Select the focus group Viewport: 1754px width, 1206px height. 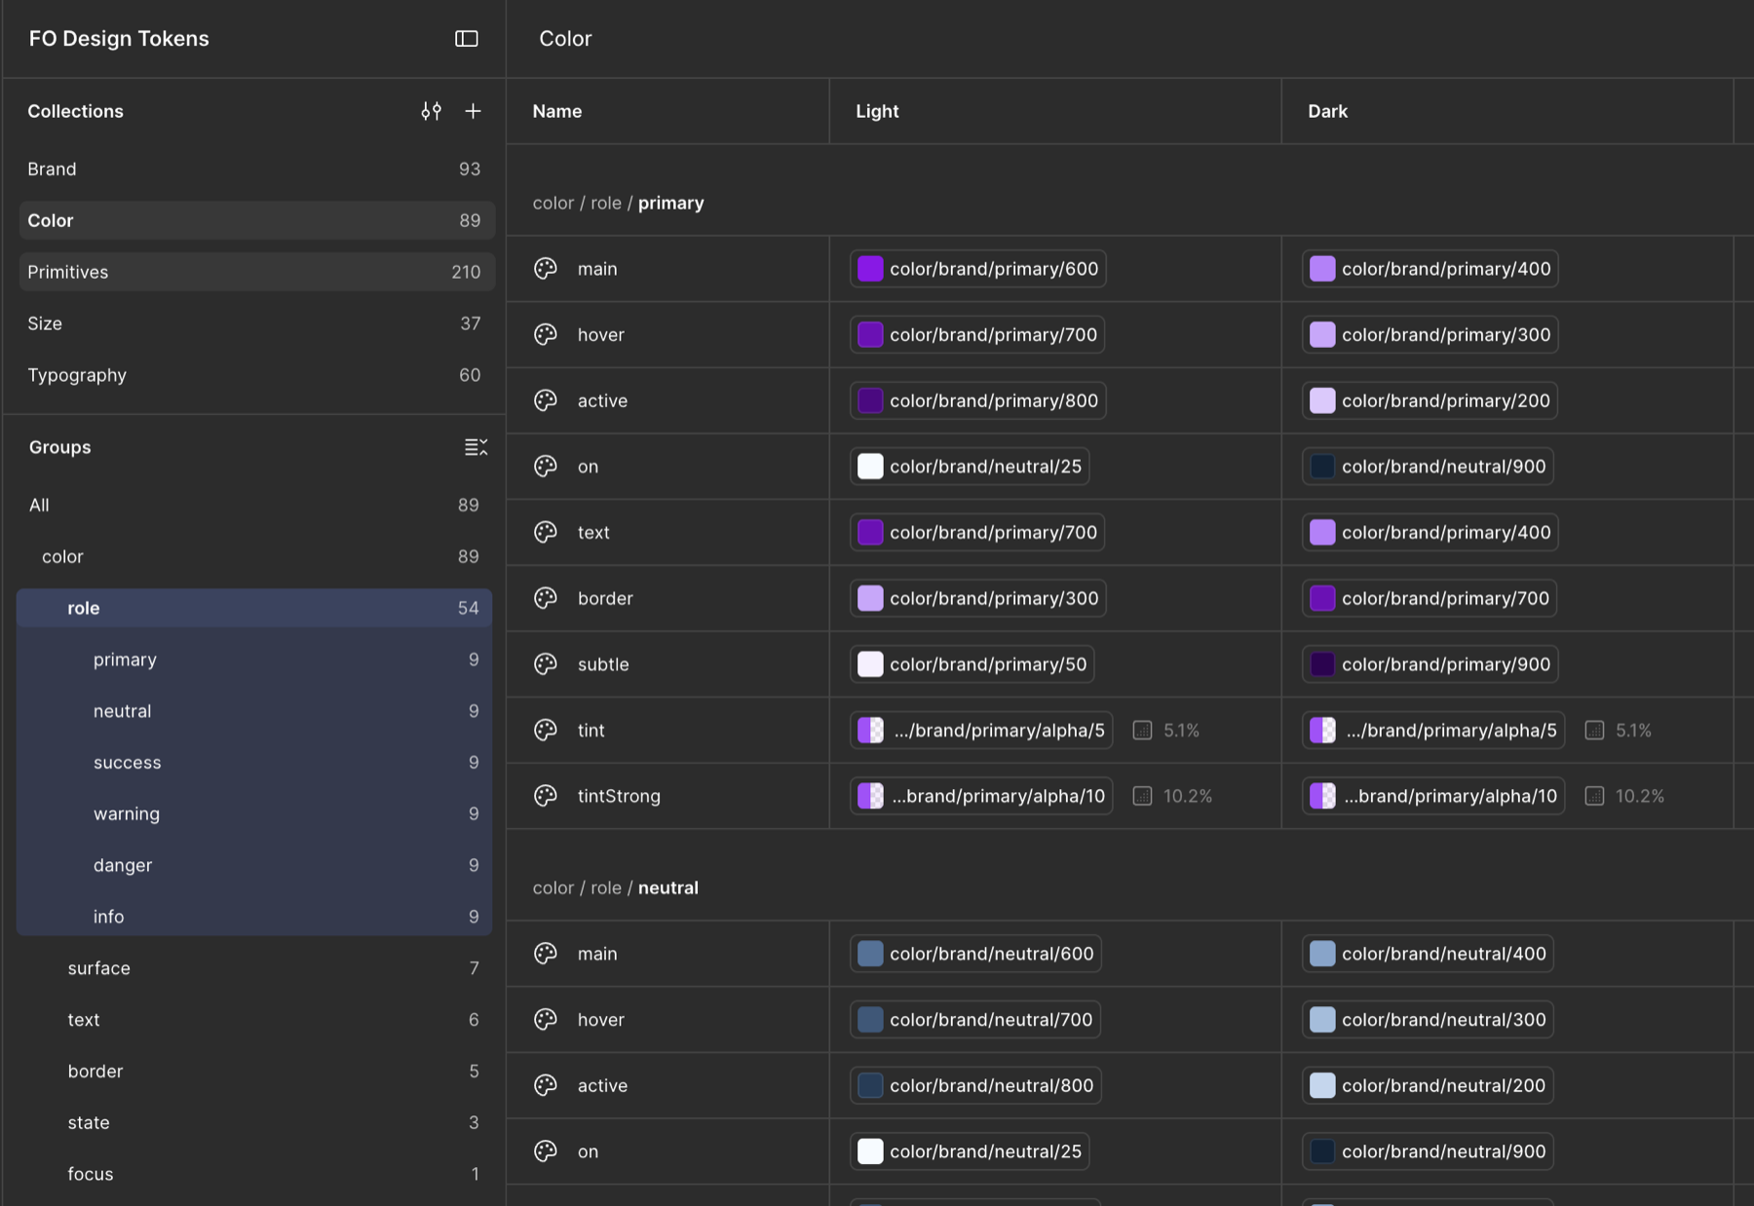tap(254, 1175)
